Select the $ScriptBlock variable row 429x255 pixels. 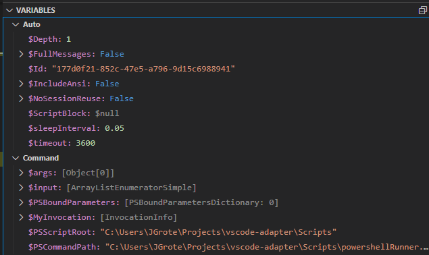(x=216, y=113)
